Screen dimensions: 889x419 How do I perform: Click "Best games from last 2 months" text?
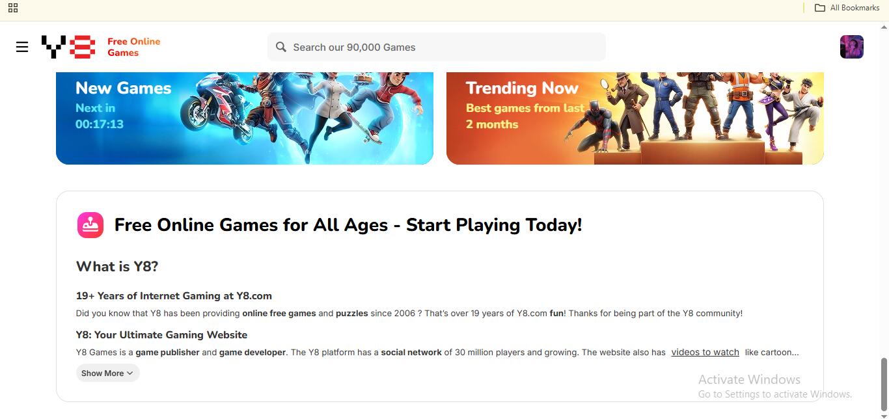pos(525,116)
